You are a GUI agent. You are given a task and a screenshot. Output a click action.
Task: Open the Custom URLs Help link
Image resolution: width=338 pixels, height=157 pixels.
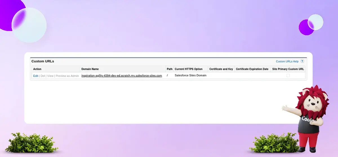coord(287,61)
